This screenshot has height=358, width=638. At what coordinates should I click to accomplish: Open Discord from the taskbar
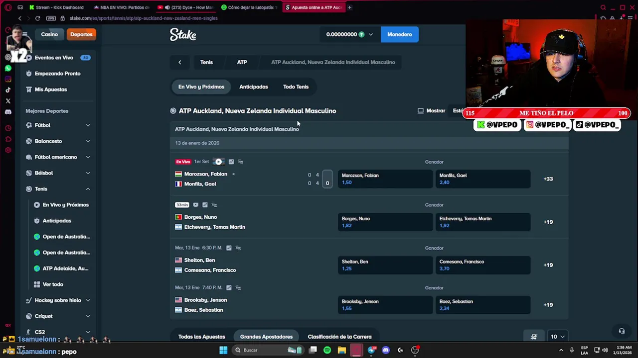(385, 350)
